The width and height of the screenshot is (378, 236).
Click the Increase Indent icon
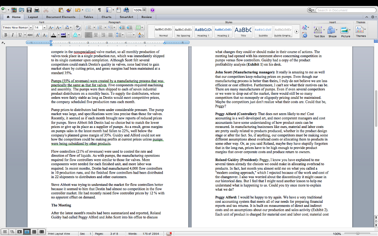pyautogui.click(x=130, y=28)
